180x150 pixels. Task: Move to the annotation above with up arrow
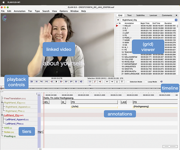click(x=122, y=82)
